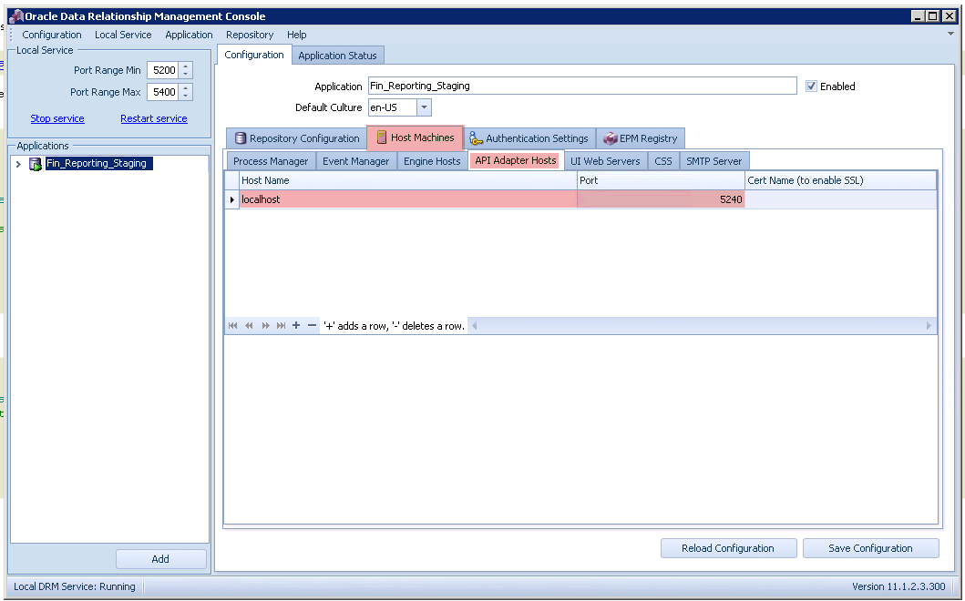This screenshot has height=601, width=965.
Task: Click the Restart service link
Action: coord(153,118)
